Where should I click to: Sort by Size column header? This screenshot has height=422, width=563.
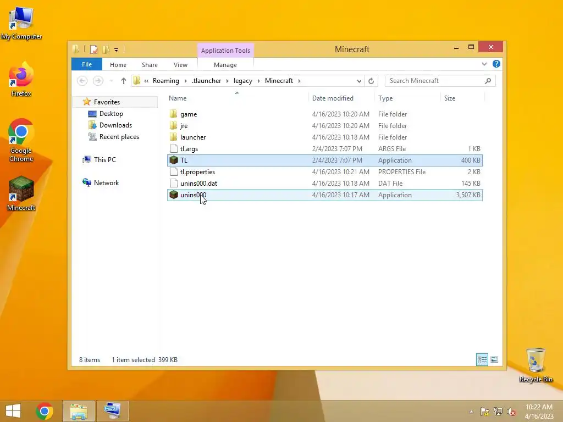tap(462, 98)
